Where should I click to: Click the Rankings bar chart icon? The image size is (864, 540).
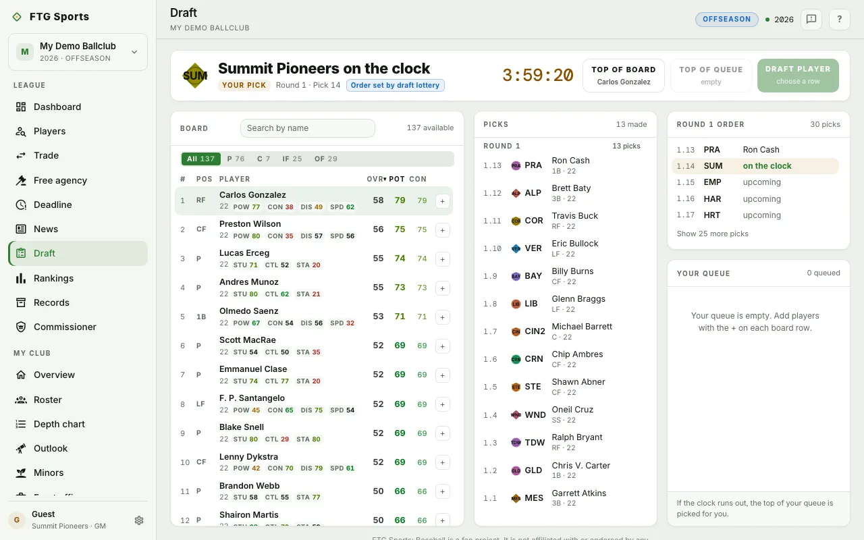(21, 278)
